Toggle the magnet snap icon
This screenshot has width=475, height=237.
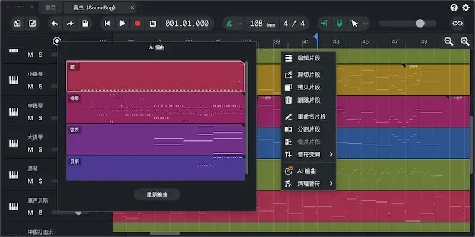339,23
